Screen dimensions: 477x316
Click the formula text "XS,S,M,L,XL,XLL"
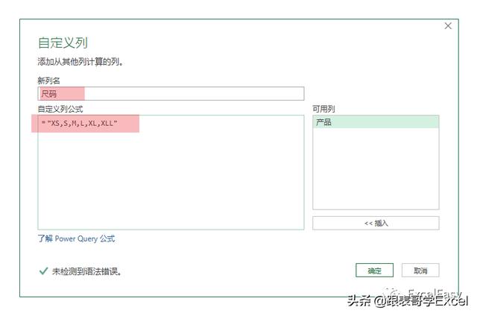click(82, 123)
